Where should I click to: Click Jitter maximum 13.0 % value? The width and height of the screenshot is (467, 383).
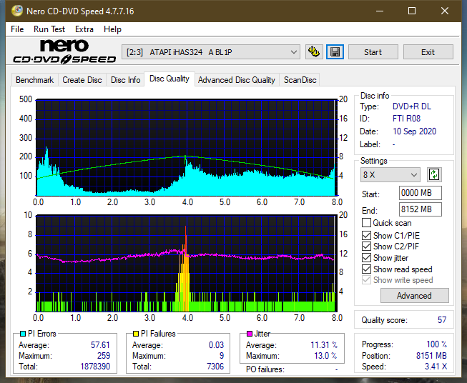coord(325,356)
